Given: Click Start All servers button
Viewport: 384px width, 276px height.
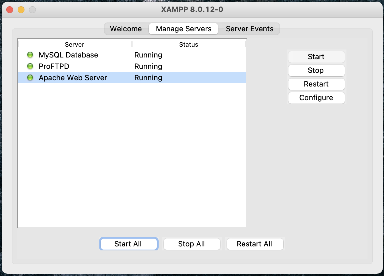Looking at the screenshot, I should tap(129, 244).
